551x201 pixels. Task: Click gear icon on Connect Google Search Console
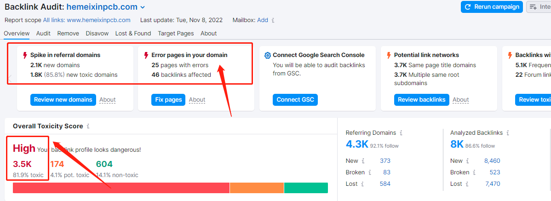tap(268, 55)
